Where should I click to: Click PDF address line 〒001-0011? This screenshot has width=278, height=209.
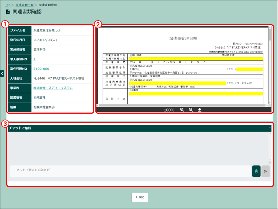coord(163,73)
